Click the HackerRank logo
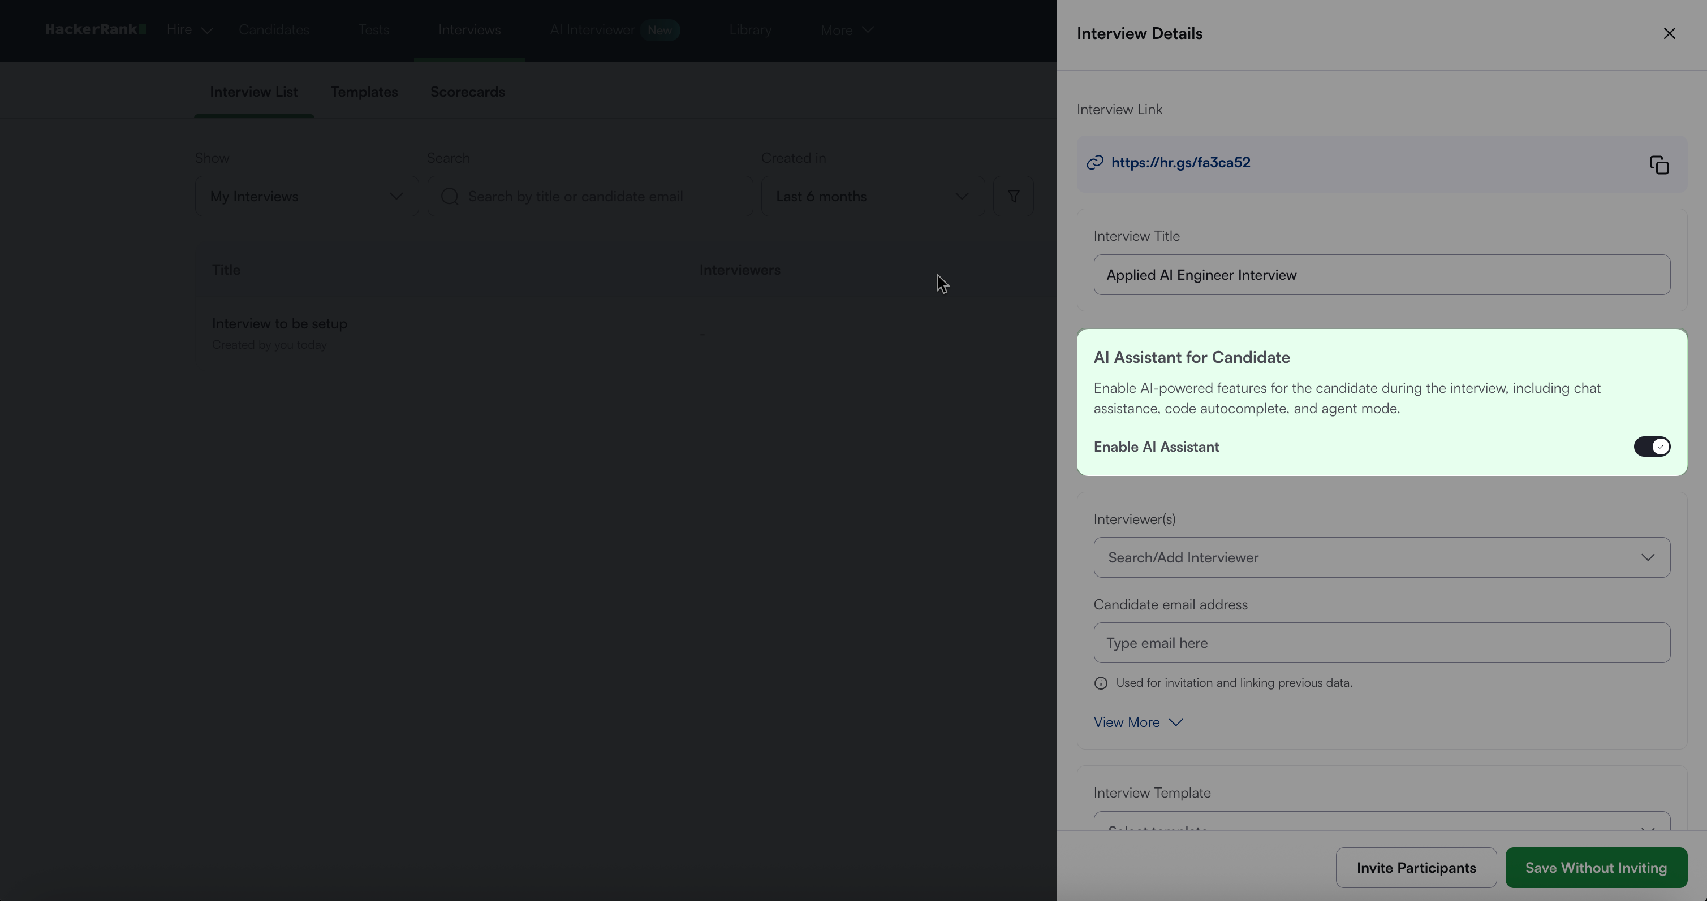Image resolution: width=1707 pixels, height=901 pixels. (96, 30)
